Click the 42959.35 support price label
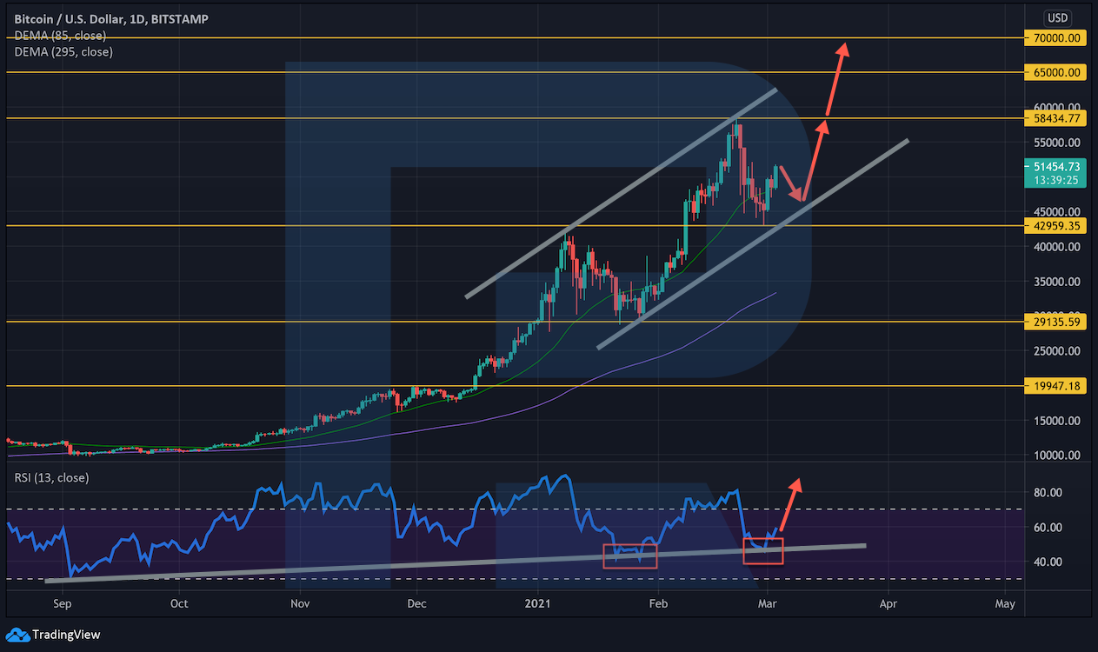This screenshot has width=1098, height=652. (1056, 226)
